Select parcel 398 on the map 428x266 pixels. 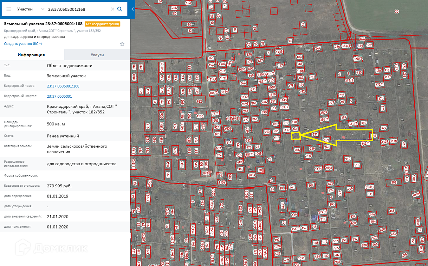394,182
